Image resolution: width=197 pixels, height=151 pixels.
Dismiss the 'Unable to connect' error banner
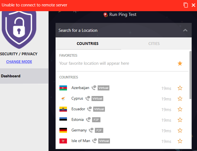tap(193, 5)
